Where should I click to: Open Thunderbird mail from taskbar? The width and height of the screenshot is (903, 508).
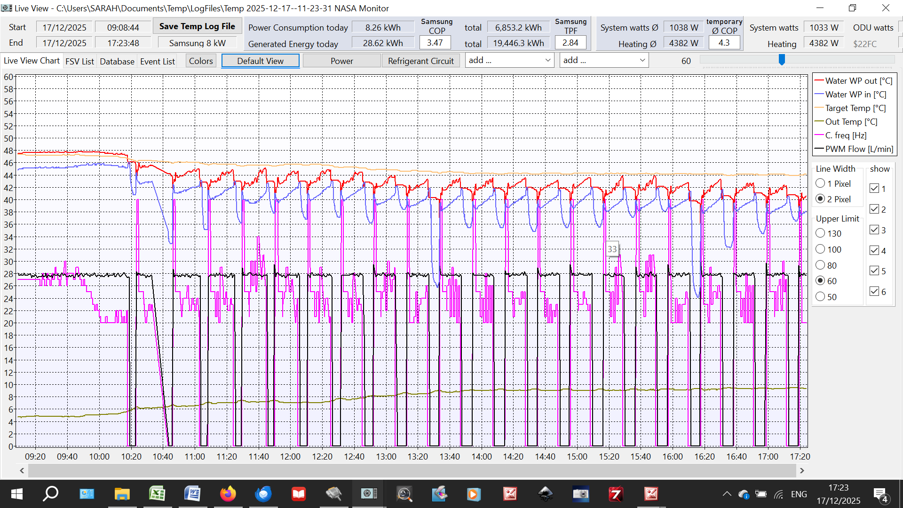(x=263, y=494)
